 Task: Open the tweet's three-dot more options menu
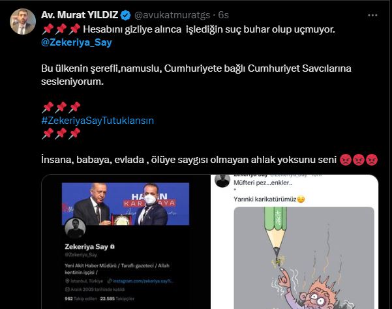pyautogui.click(x=372, y=15)
